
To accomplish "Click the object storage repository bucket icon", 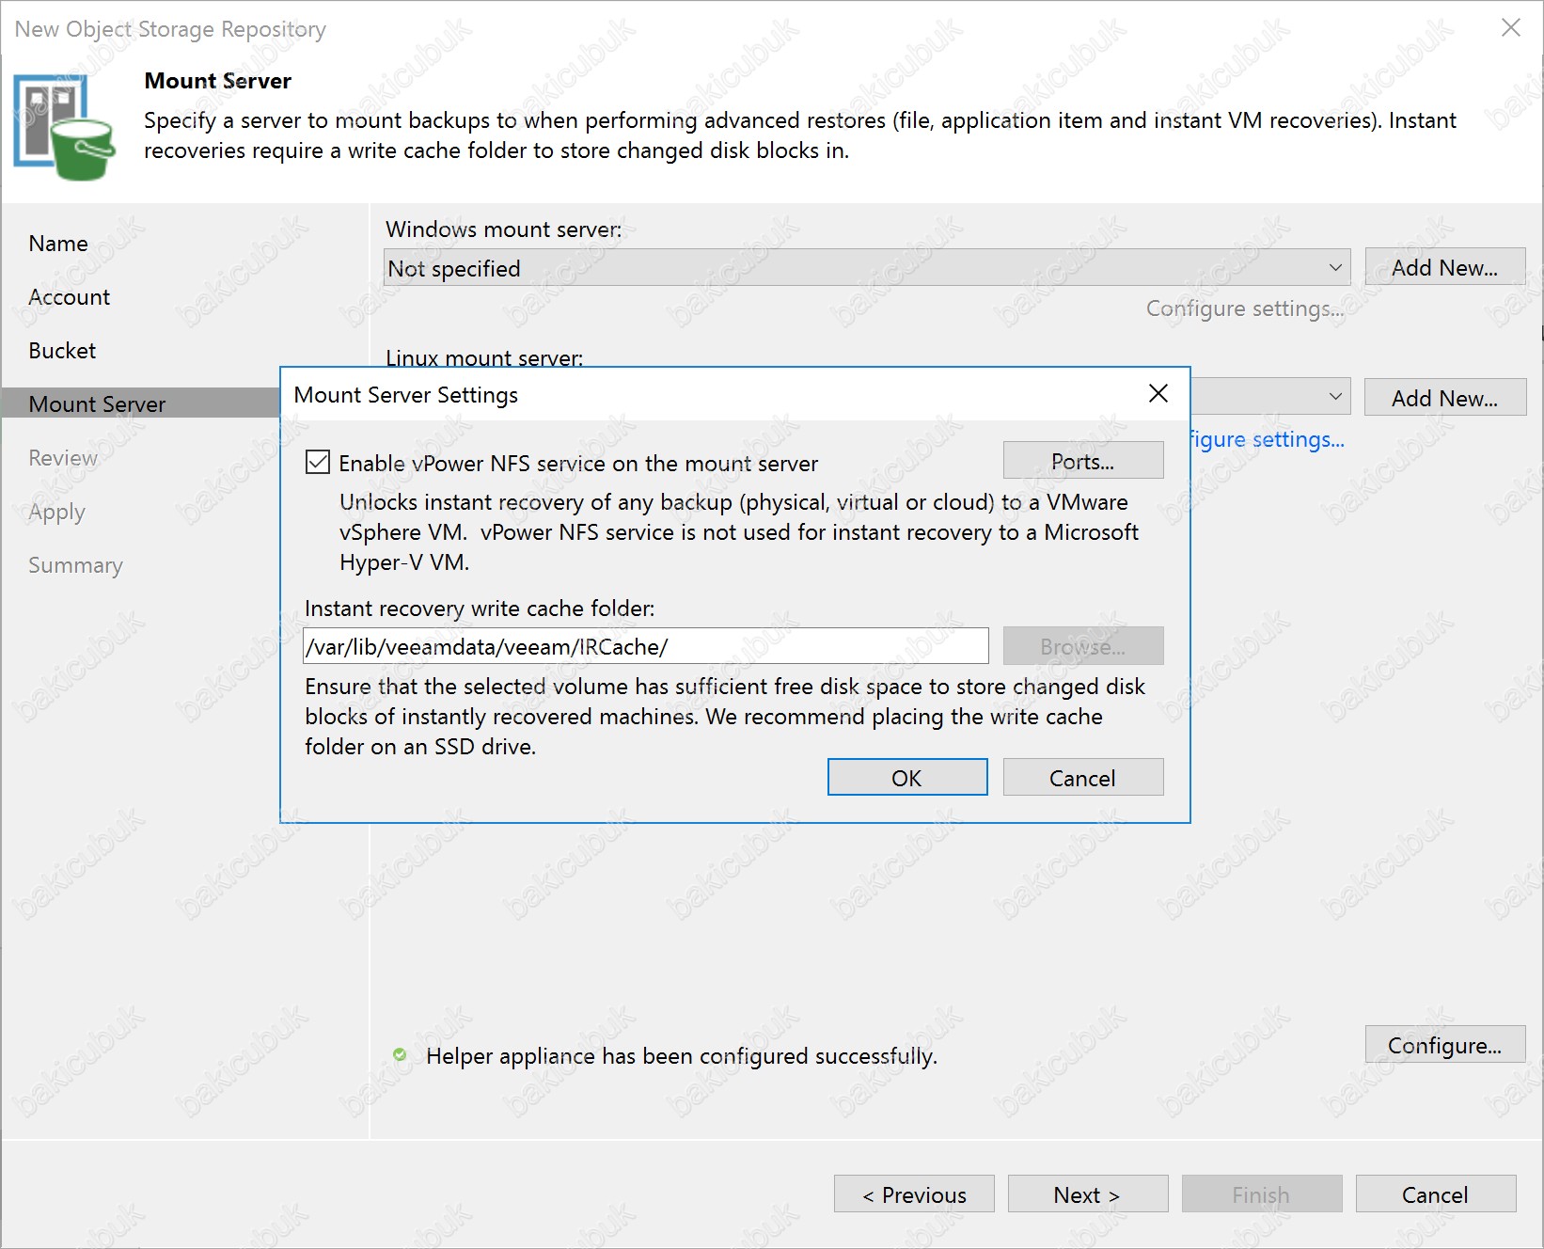I will 64,128.
